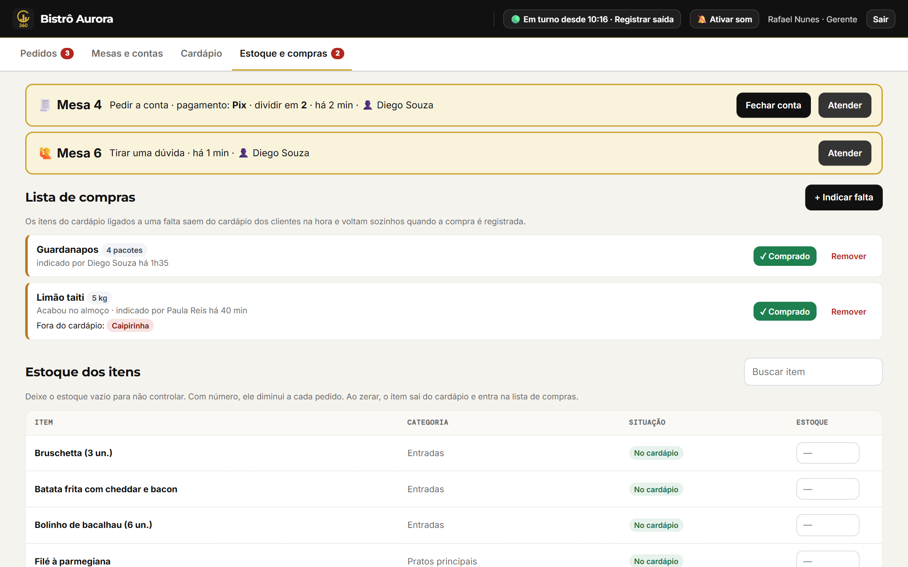Click the Indicar falta button
The width and height of the screenshot is (908, 567).
844,197
